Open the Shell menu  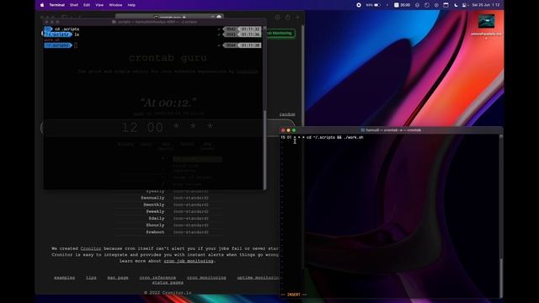tap(74, 5)
